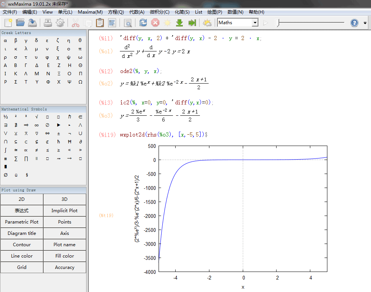The width and height of the screenshot is (371, 292).
Task: Open the 编辑(E) menu
Action: (30, 12)
